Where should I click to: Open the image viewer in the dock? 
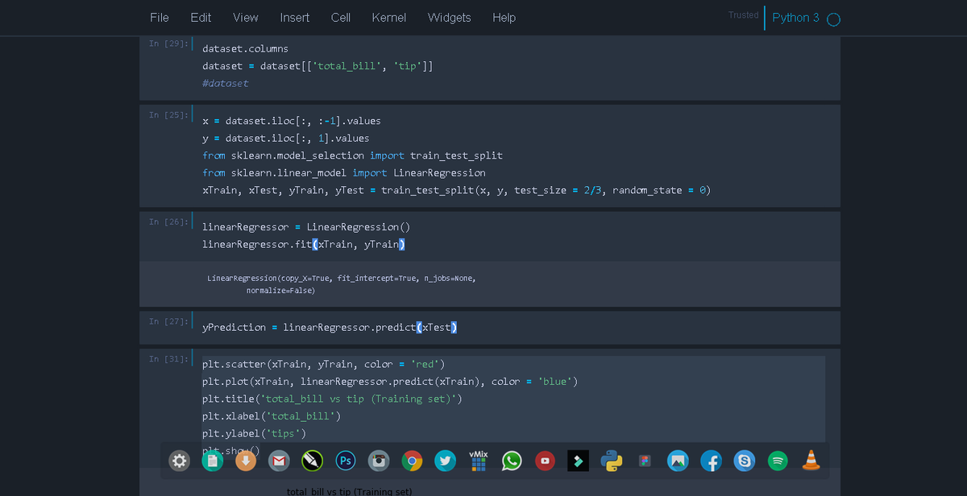coord(678,461)
